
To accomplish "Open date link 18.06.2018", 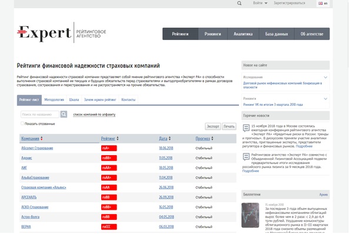I will (x=166, y=148).
